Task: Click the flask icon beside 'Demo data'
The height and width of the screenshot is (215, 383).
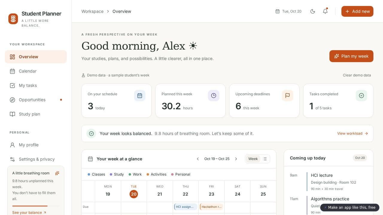Action: [83, 75]
